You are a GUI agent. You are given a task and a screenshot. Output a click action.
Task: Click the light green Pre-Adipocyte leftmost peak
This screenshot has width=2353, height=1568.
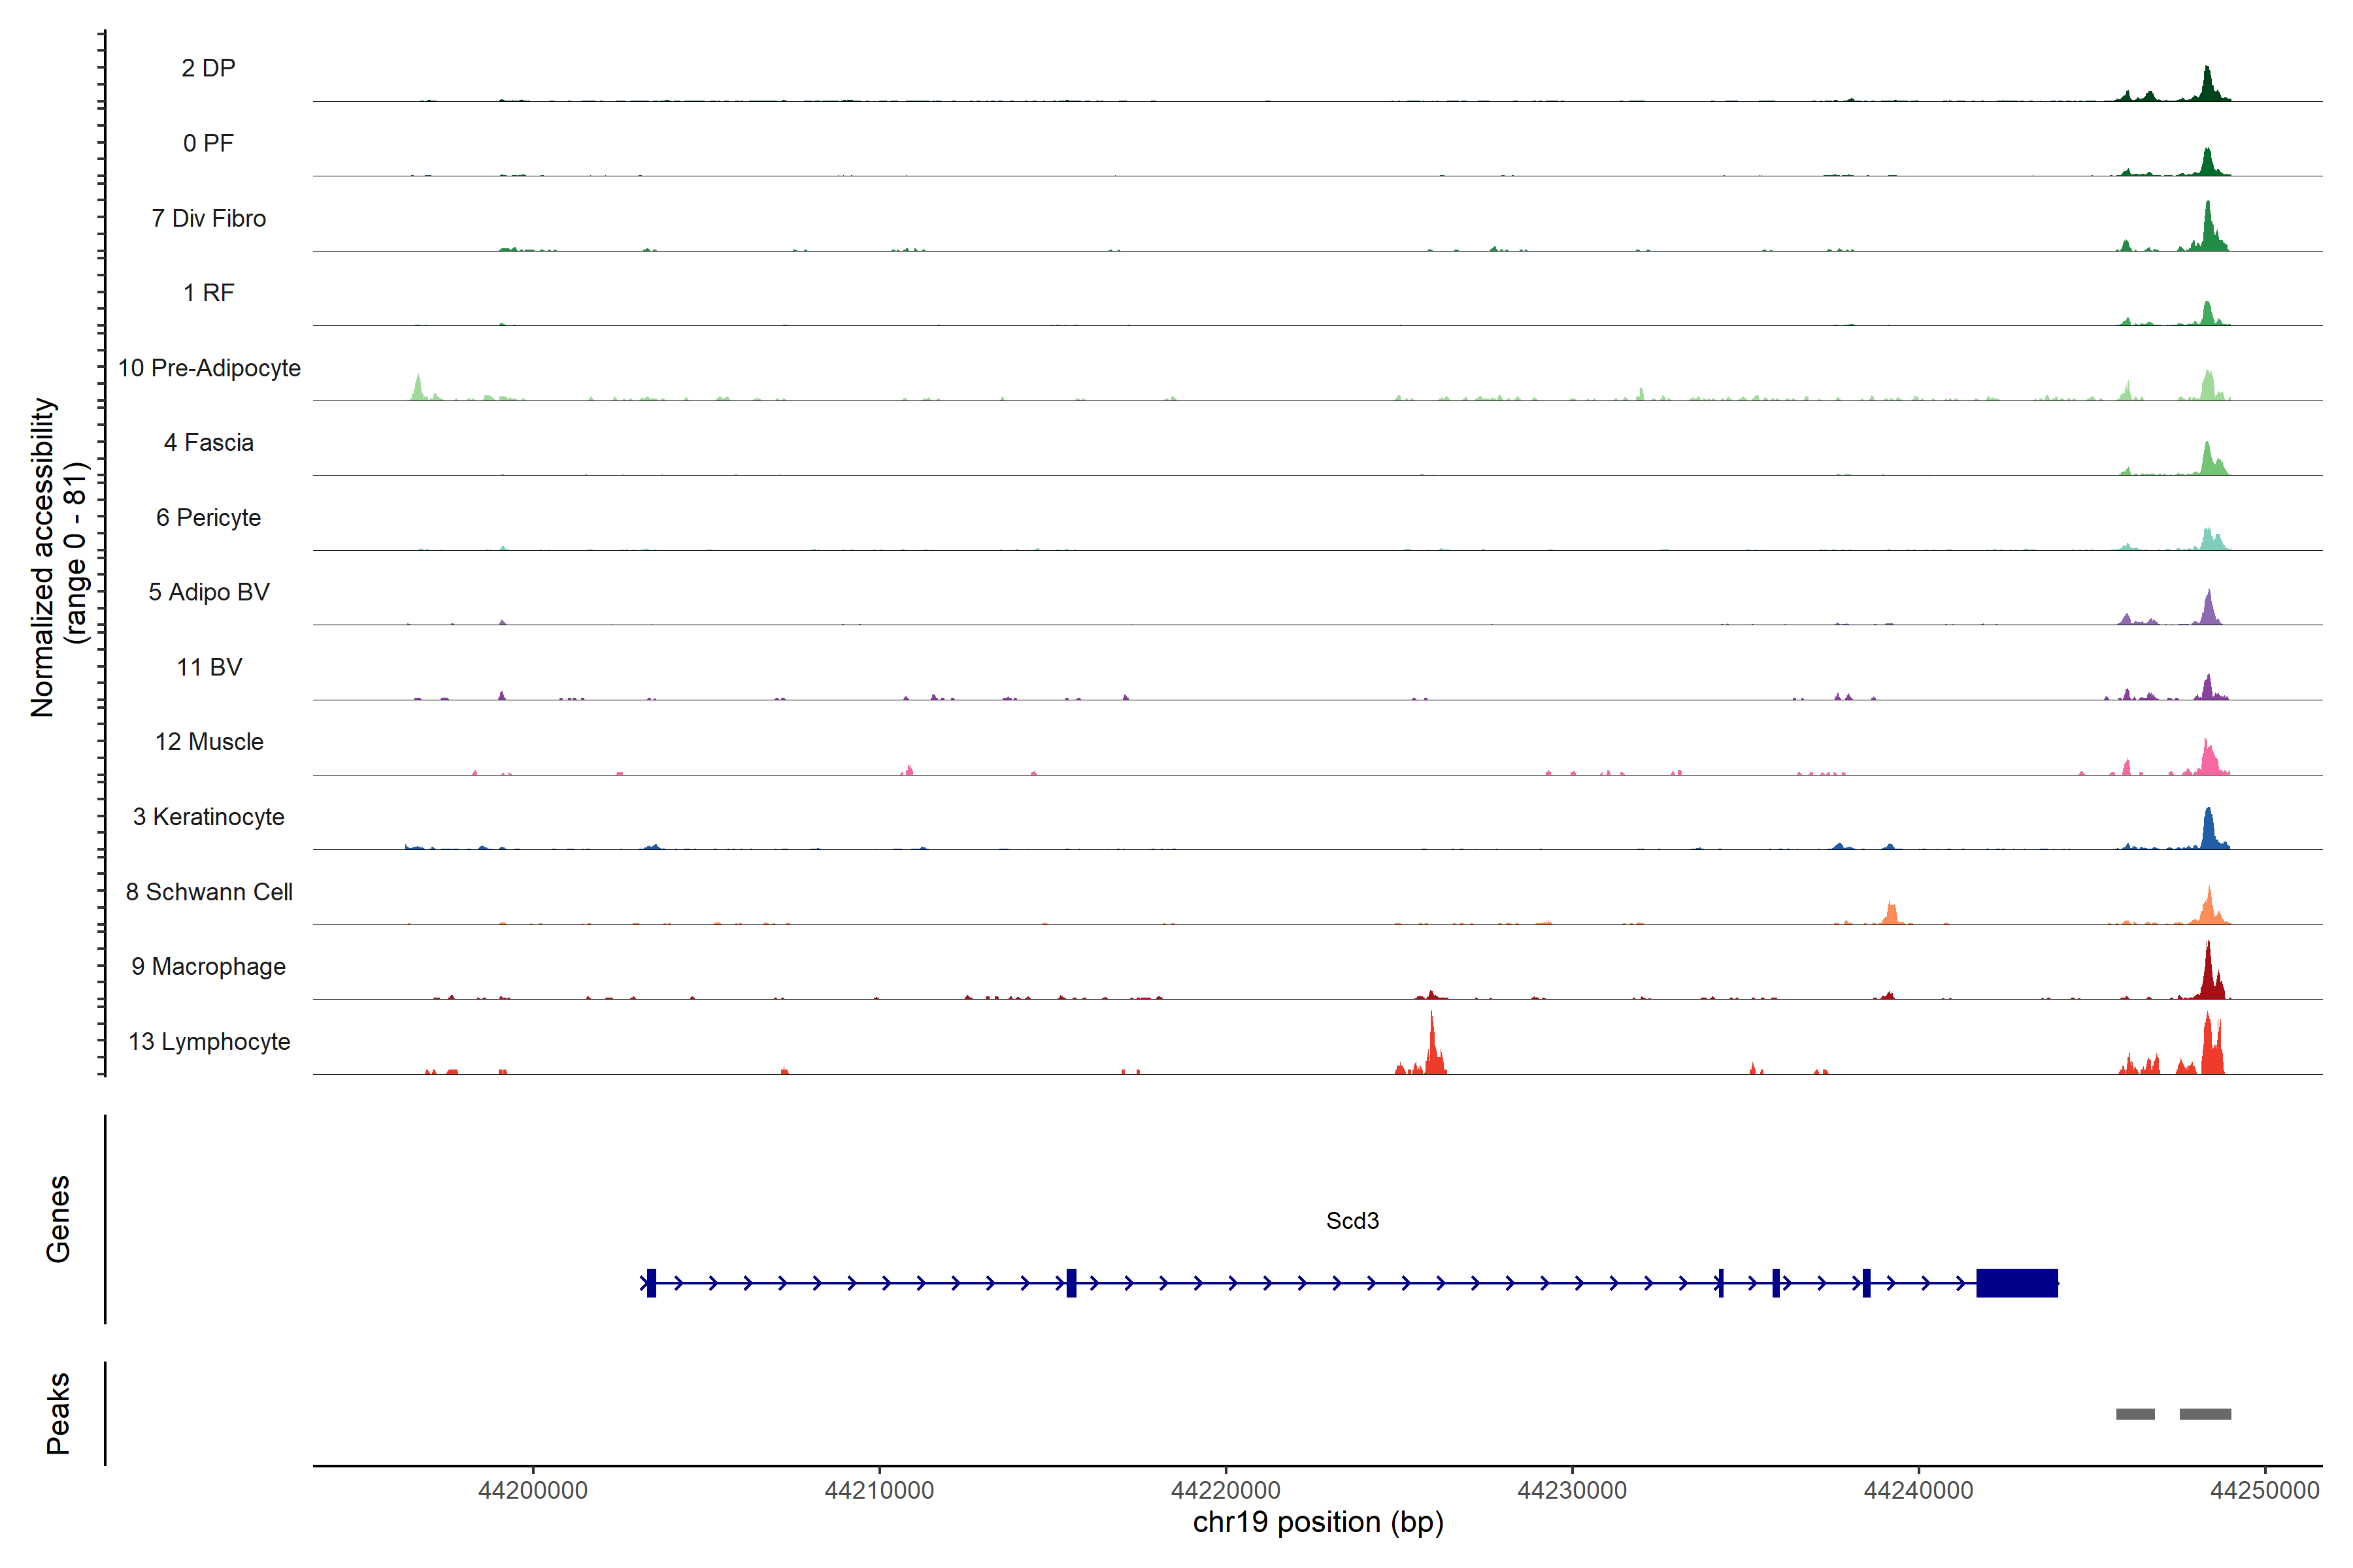(418, 389)
